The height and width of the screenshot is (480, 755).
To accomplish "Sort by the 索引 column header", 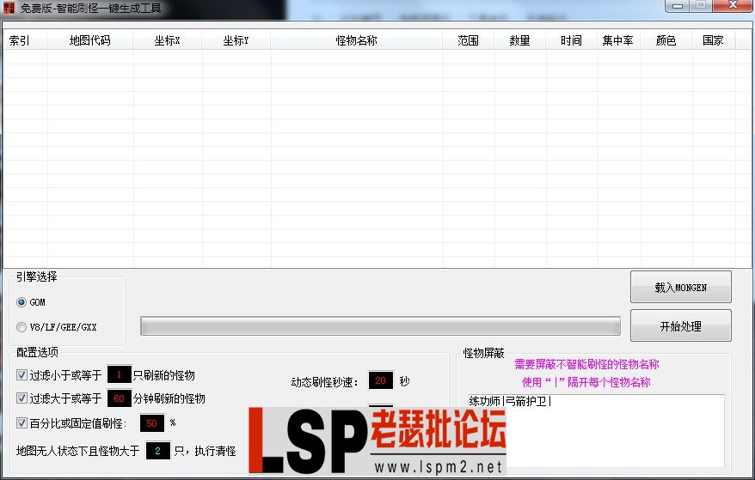I will [x=25, y=40].
